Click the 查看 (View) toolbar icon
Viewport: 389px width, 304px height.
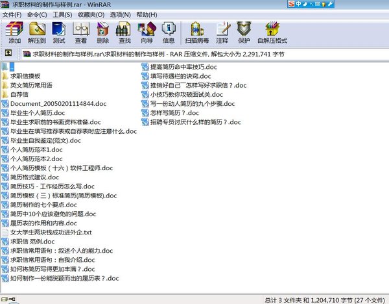(81, 32)
